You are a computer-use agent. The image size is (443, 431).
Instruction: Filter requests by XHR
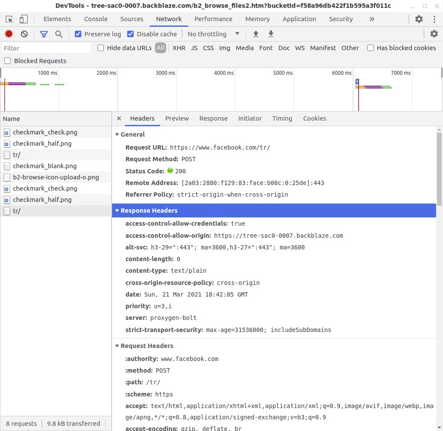[179, 48]
